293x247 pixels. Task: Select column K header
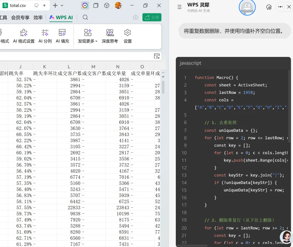pos(44,66)
